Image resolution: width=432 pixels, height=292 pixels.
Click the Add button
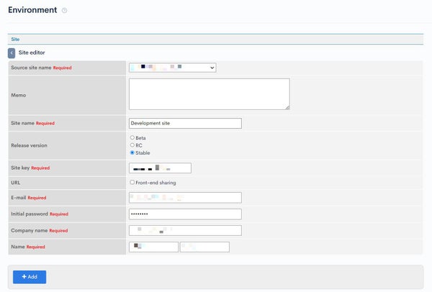coord(30,277)
